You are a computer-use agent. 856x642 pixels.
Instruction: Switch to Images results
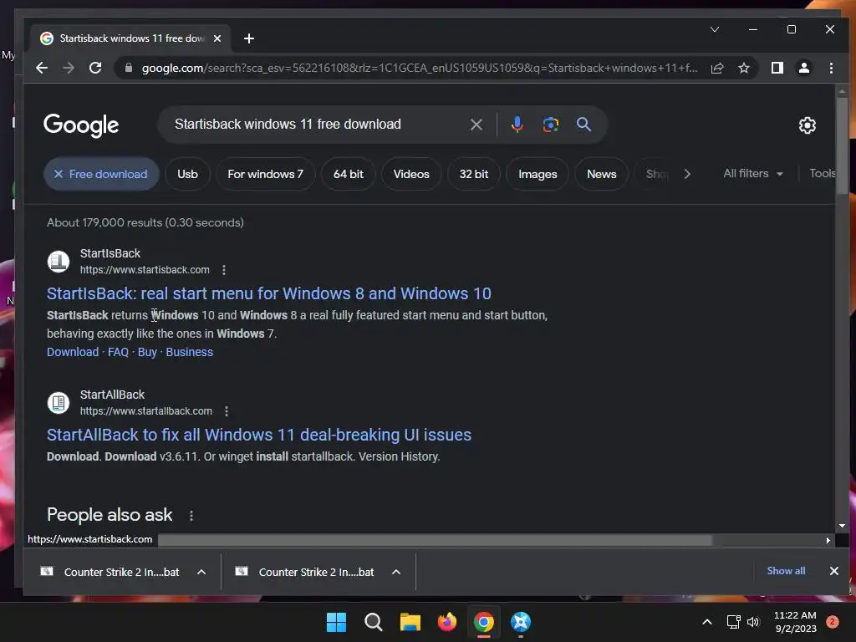click(538, 174)
